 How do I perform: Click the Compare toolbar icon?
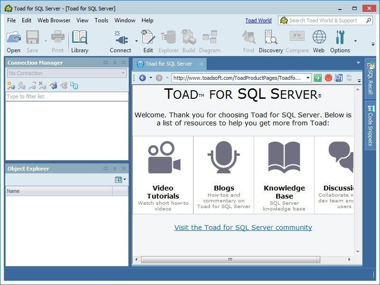pos(297,37)
